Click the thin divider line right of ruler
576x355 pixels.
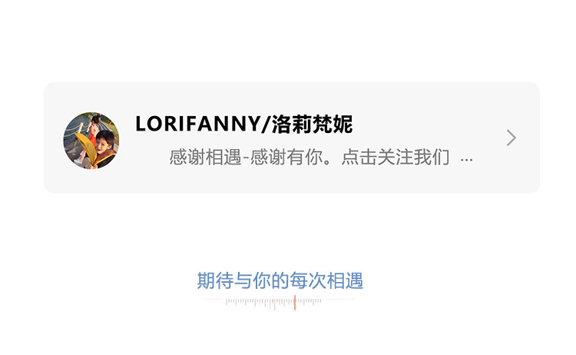(x=339, y=300)
